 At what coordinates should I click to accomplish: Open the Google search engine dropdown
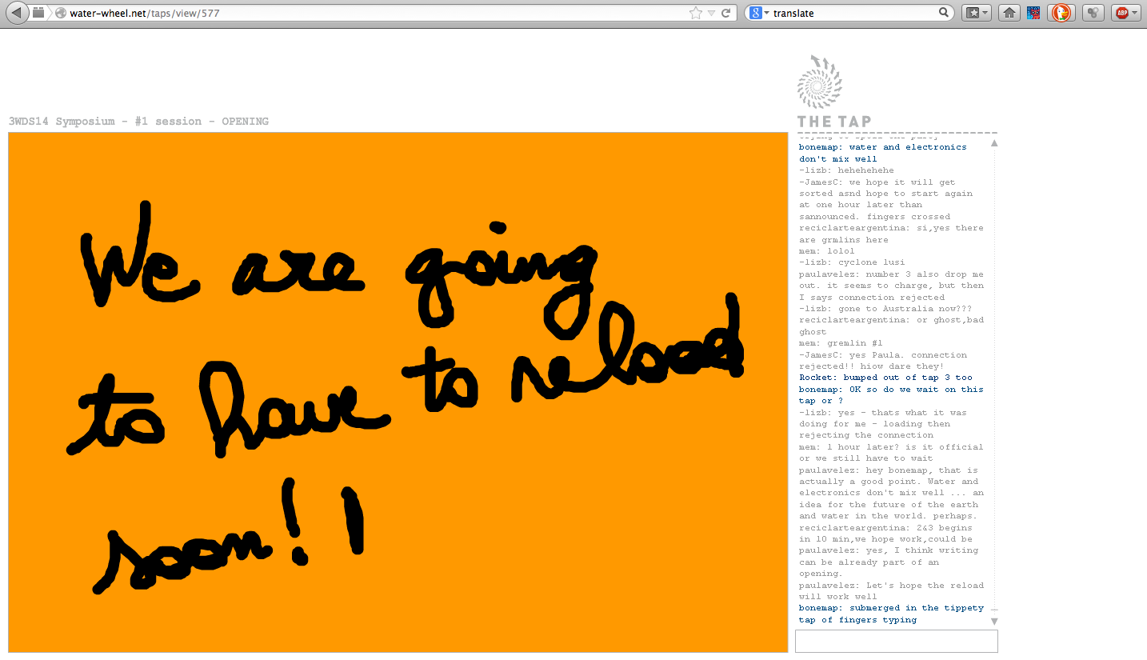click(x=760, y=13)
